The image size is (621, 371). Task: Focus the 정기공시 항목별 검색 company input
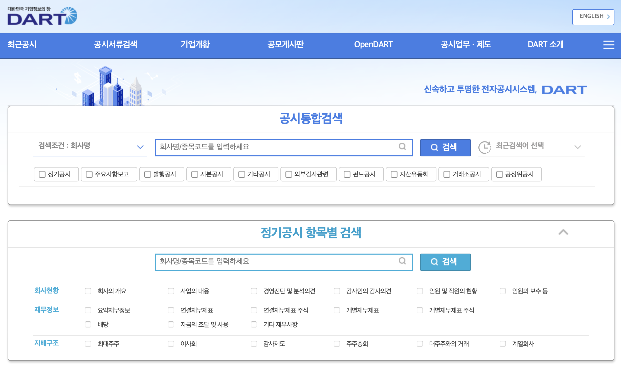click(x=283, y=262)
